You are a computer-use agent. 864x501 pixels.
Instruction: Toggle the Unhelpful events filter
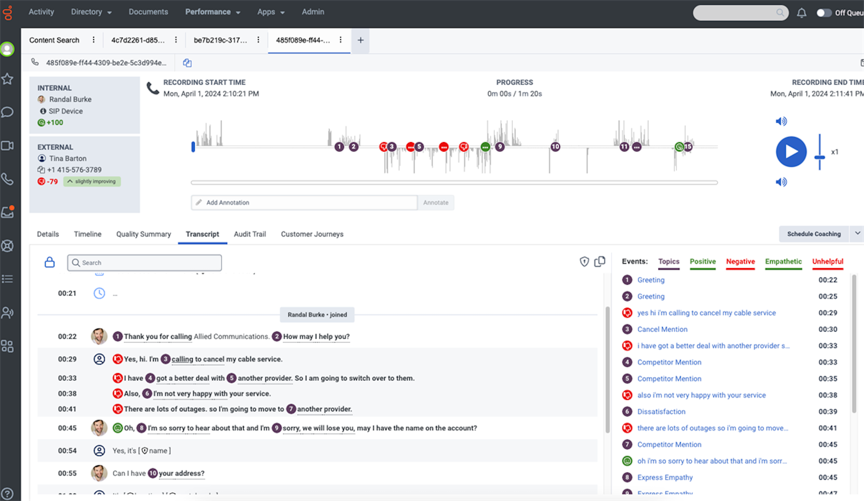click(x=827, y=262)
